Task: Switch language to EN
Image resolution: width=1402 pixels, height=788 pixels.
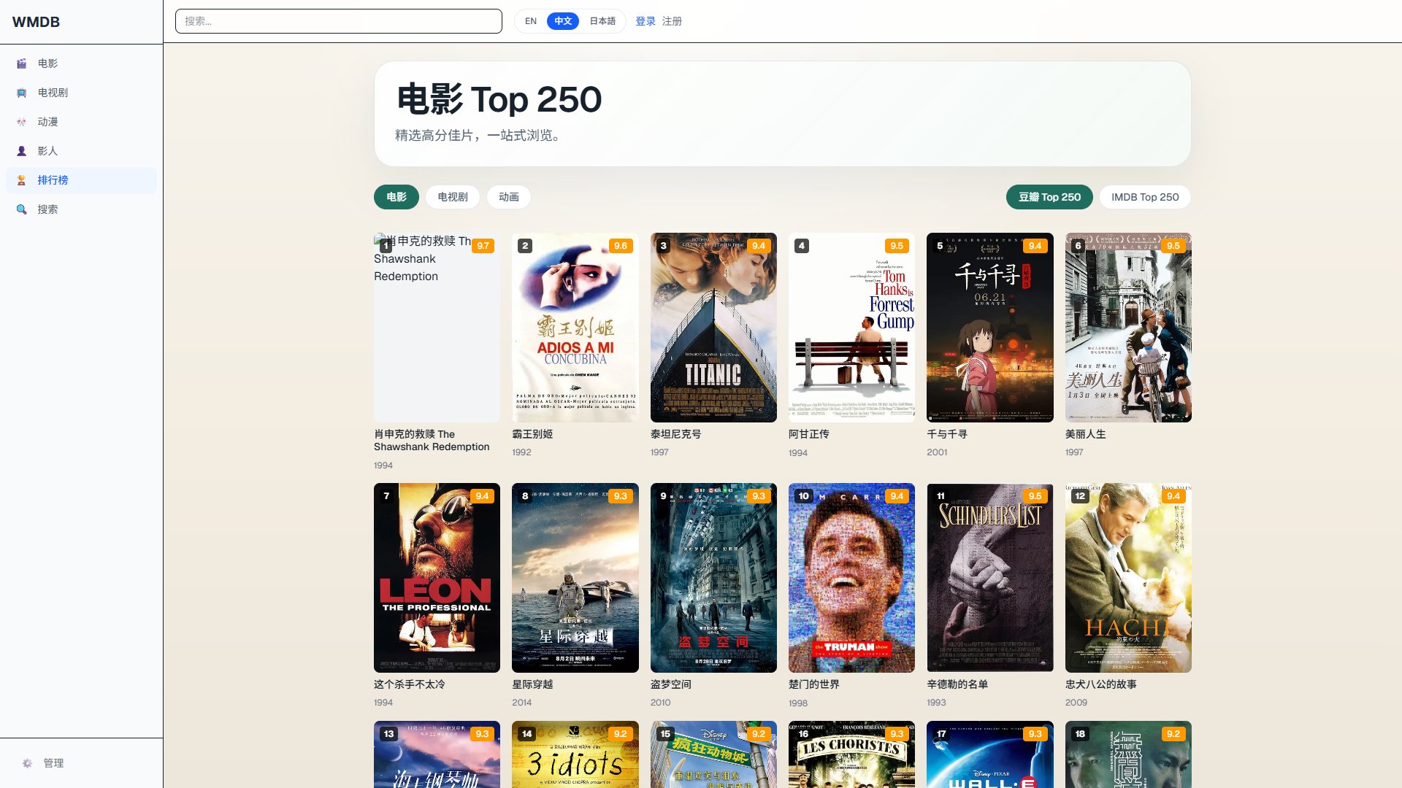Action: click(x=531, y=21)
